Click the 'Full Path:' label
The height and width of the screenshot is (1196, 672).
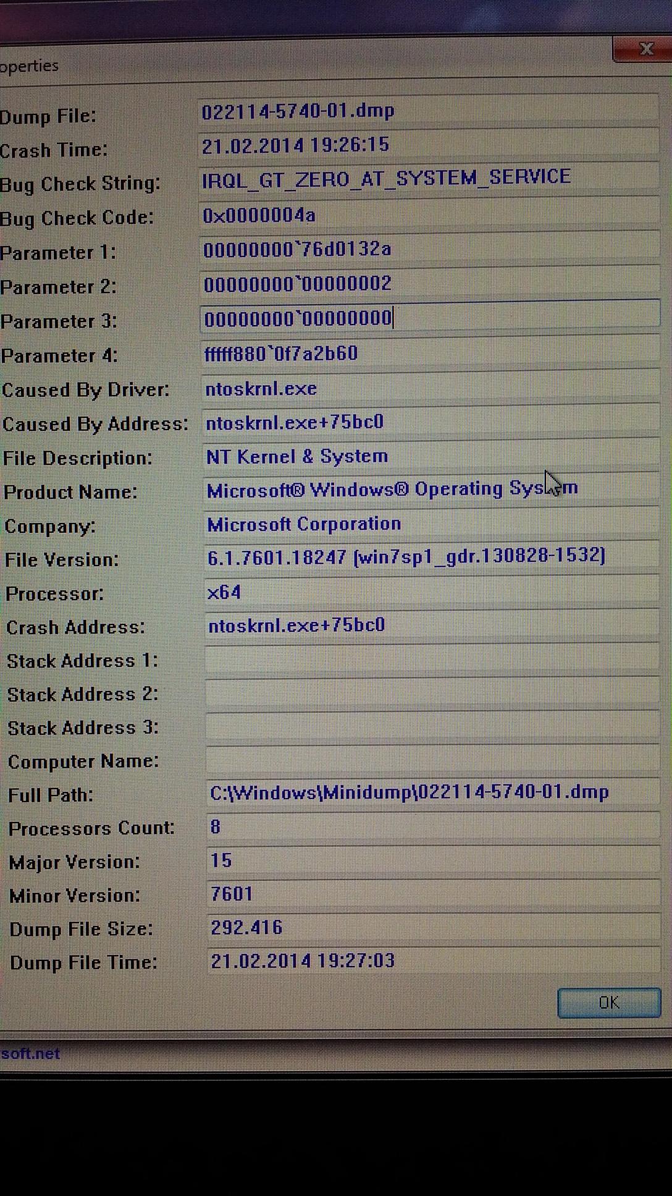click(x=51, y=795)
